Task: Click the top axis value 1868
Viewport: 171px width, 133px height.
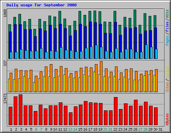Action: (x=5, y=13)
